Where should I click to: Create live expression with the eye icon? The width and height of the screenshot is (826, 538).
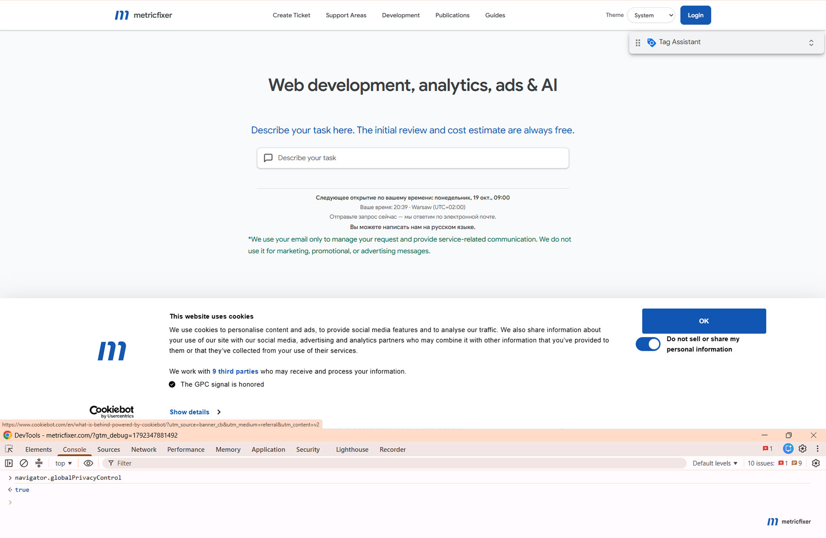[x=88, y=463]
